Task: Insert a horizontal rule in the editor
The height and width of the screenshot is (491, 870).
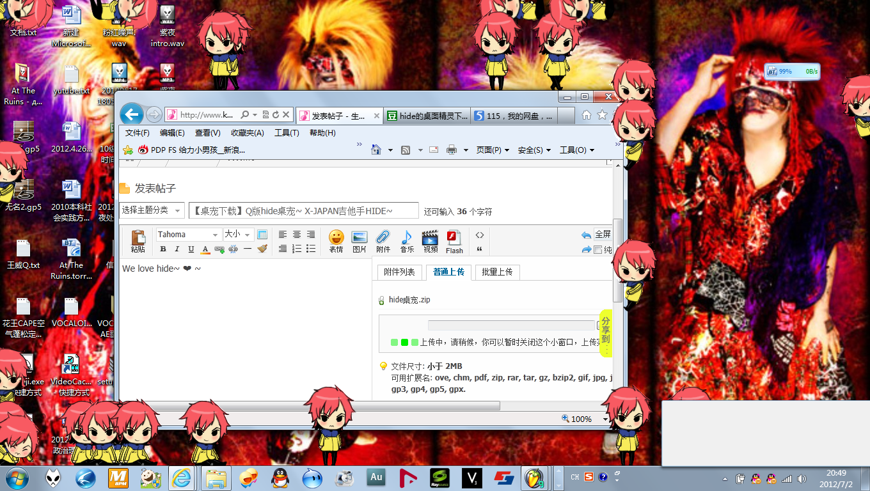Action: click(x=248, y=249)
